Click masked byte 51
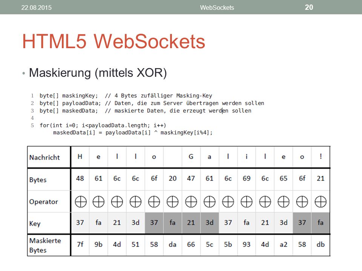This screenshot has height=271, width=362. 135,245
